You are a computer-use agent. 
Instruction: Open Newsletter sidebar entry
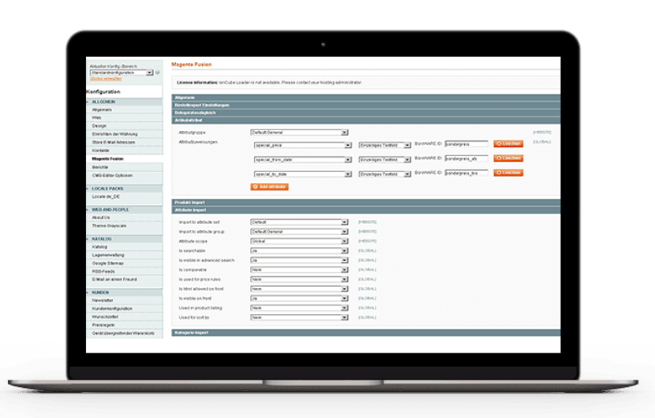pos(103,300)
